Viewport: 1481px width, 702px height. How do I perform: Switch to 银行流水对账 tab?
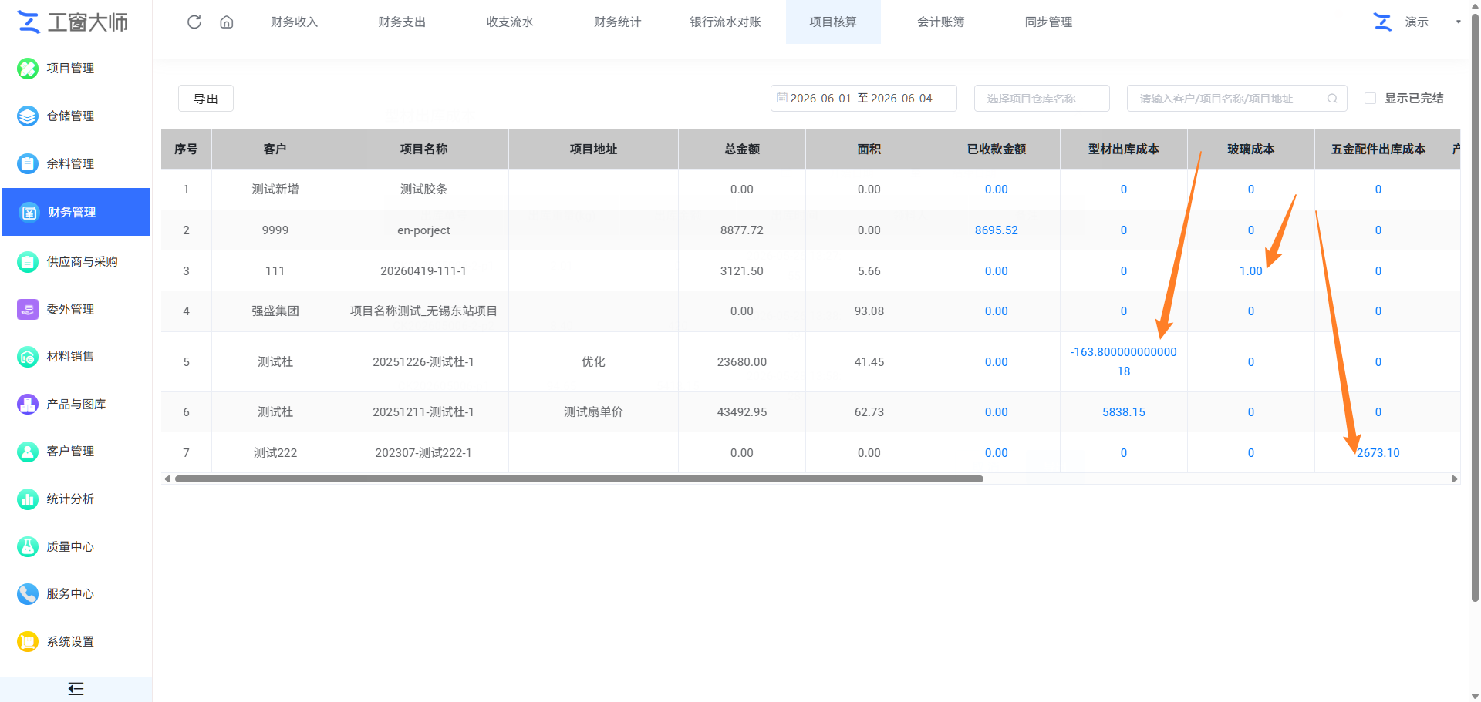pos(725,22)
